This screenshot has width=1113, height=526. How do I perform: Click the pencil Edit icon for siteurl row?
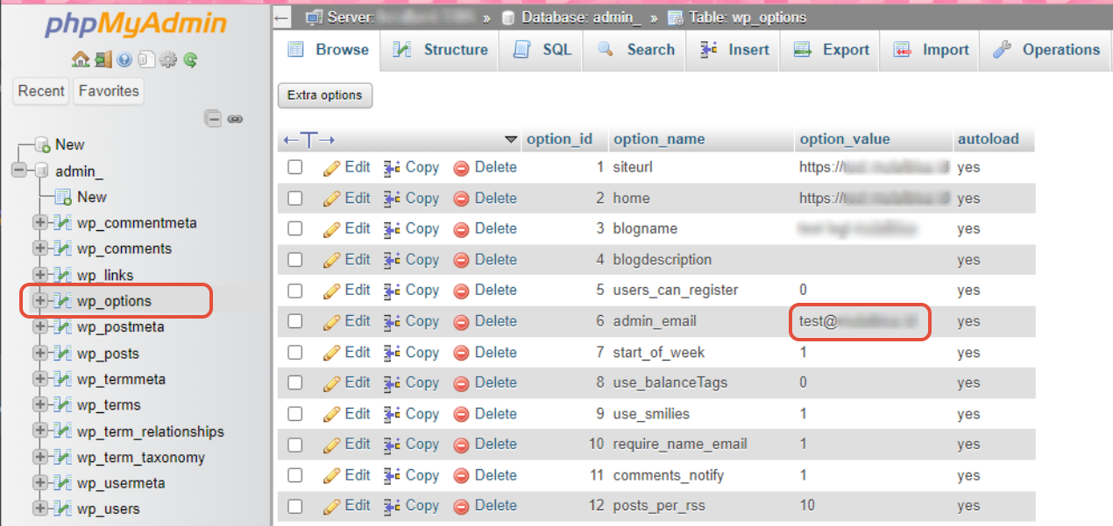pos(332,167)
